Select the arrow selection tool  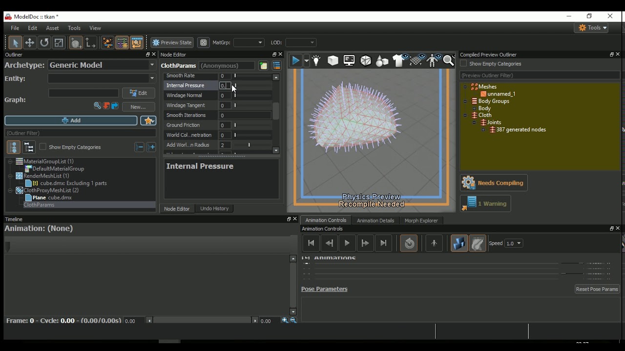15,43
